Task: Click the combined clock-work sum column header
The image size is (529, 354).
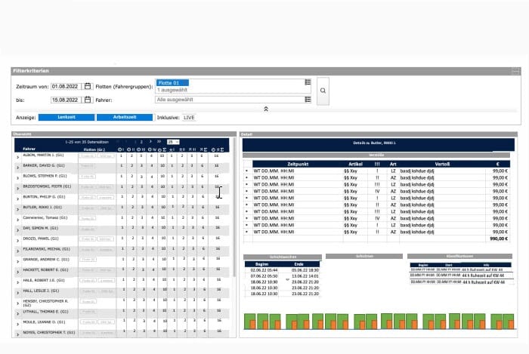Action: coord(218,150)
